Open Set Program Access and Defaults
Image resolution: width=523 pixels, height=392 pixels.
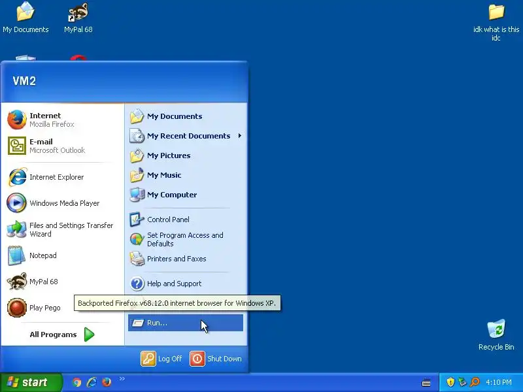(x=186, y=239)
